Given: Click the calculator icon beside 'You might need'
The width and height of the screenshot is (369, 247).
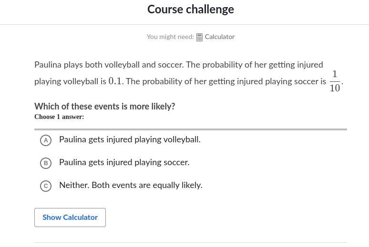Looking at the screenshot, I should [x=199, y=38].
